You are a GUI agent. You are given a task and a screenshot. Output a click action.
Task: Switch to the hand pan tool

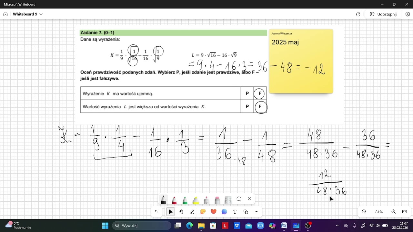pos(181,212)
